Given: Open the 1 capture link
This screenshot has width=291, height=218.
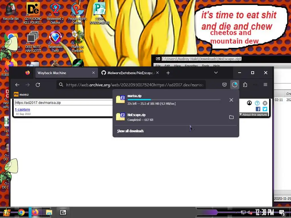Looking at the screenshot, I should click(x=22, y=110).
